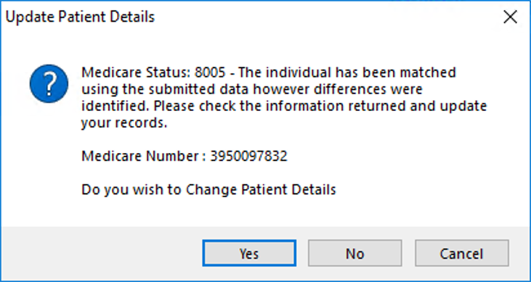Viewport: 531px width, 282px height.
Task: Select the Medicare number 3950097832
Action: coord(249,156)
